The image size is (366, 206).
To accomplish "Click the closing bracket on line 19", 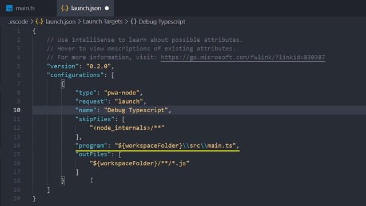I will point(48,189).
